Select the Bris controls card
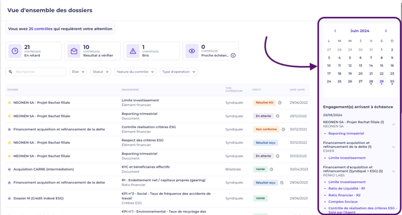The height and width of the screenshot is (215, 402). 151,51
